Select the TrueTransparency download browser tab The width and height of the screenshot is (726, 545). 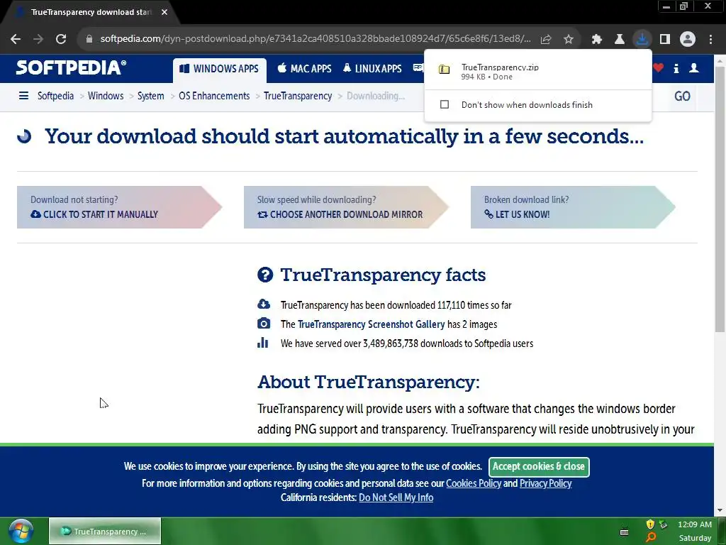pos(90,13)
